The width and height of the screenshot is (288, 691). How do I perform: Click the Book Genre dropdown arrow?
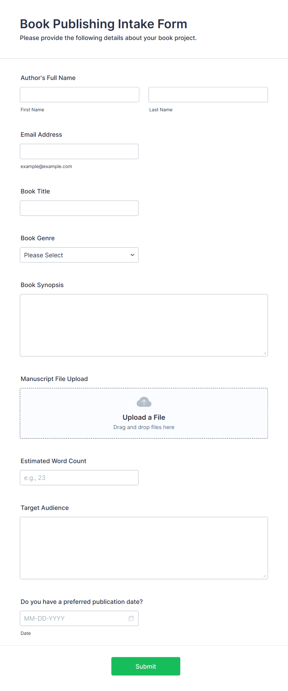132,255
